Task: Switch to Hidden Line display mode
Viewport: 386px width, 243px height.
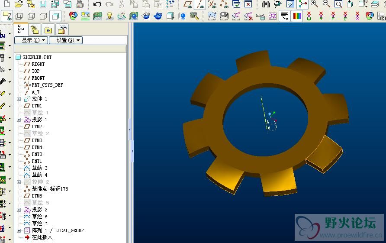Action: click(x=31, y=16)
